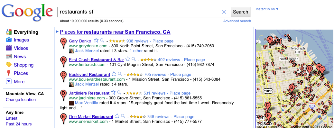Star the Gary Danko result
Viewport: 334px width, 128px height.
96,40
